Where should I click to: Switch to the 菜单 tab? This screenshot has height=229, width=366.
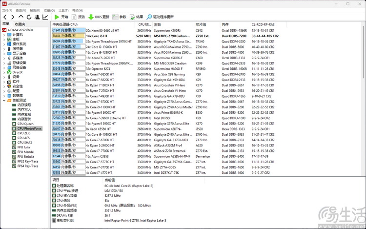coord(6,24)
